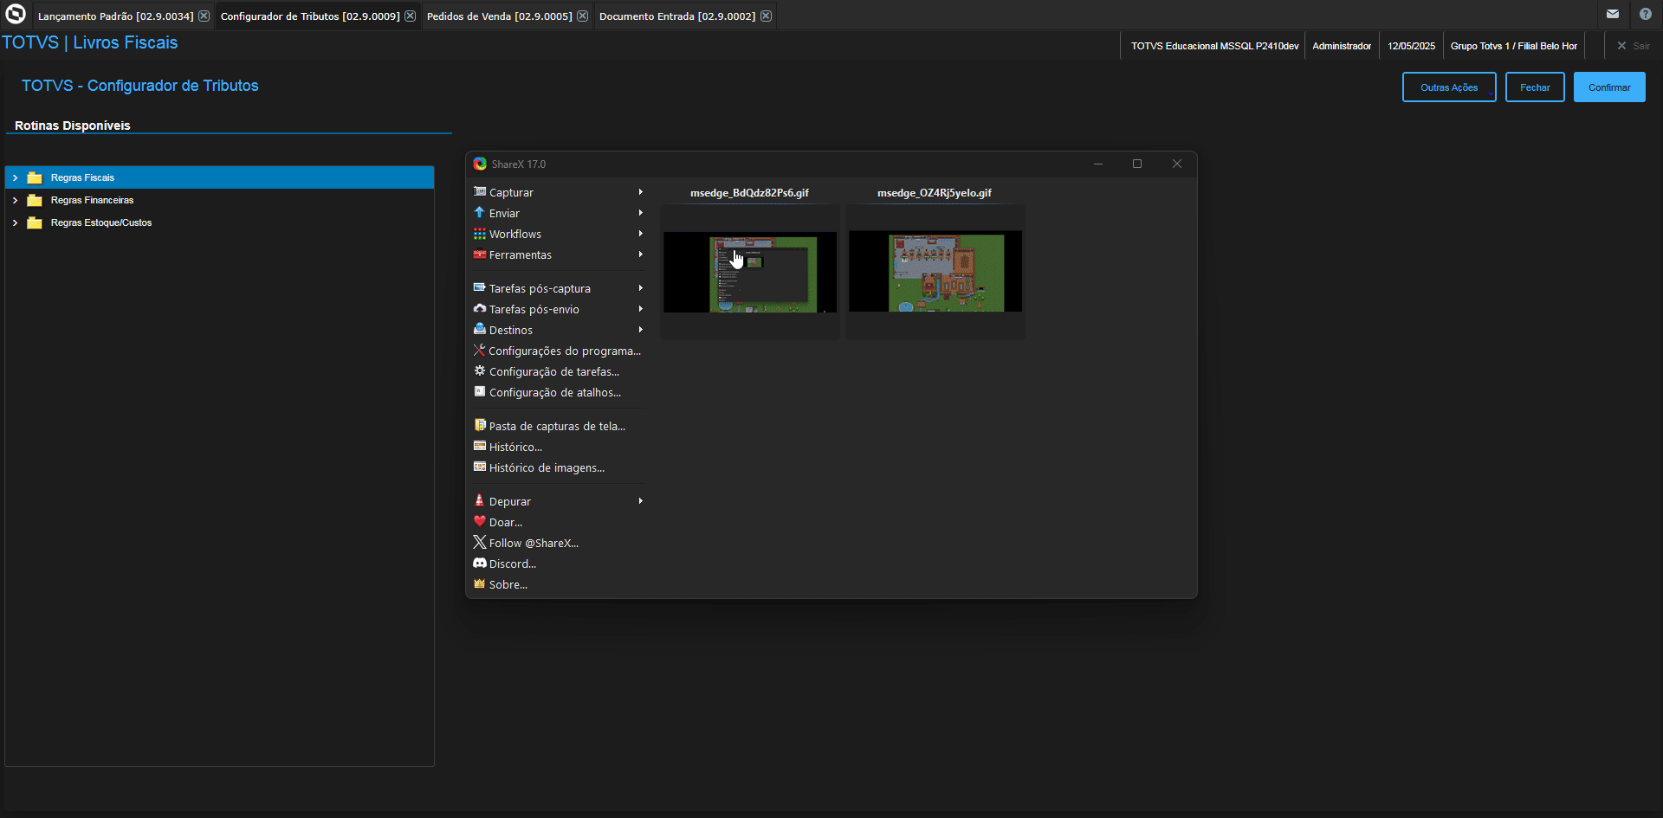Click the Regras Financeiras folder icon

(x=35, y=200)
